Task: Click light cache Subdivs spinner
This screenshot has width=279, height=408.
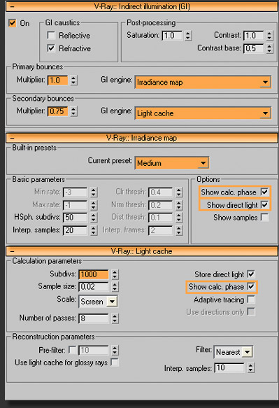Action: pyautogui.click(x=115, y=274)
